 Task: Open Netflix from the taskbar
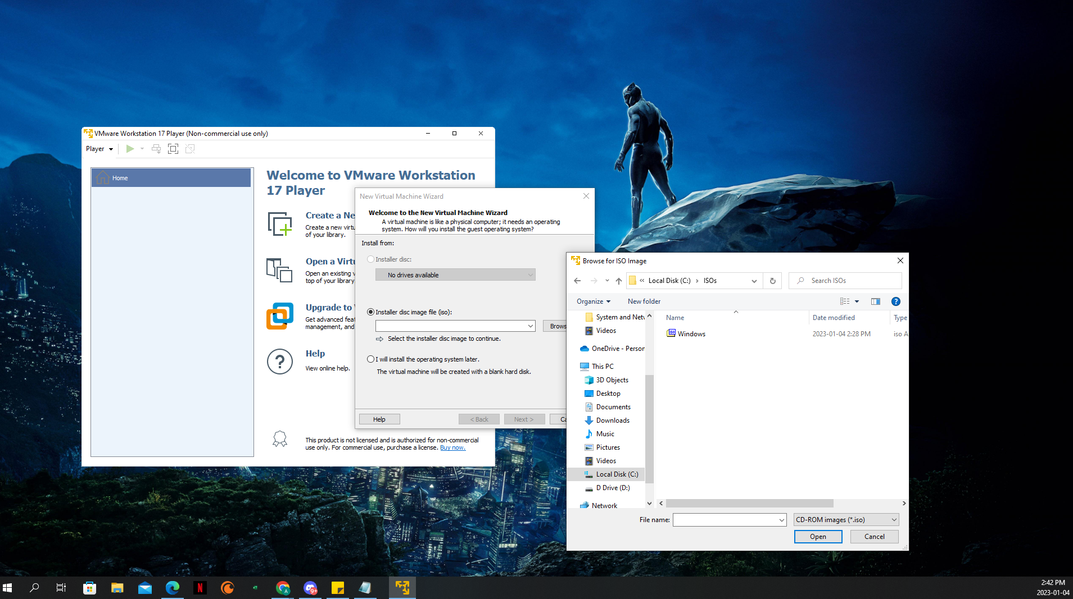[200, 588]
